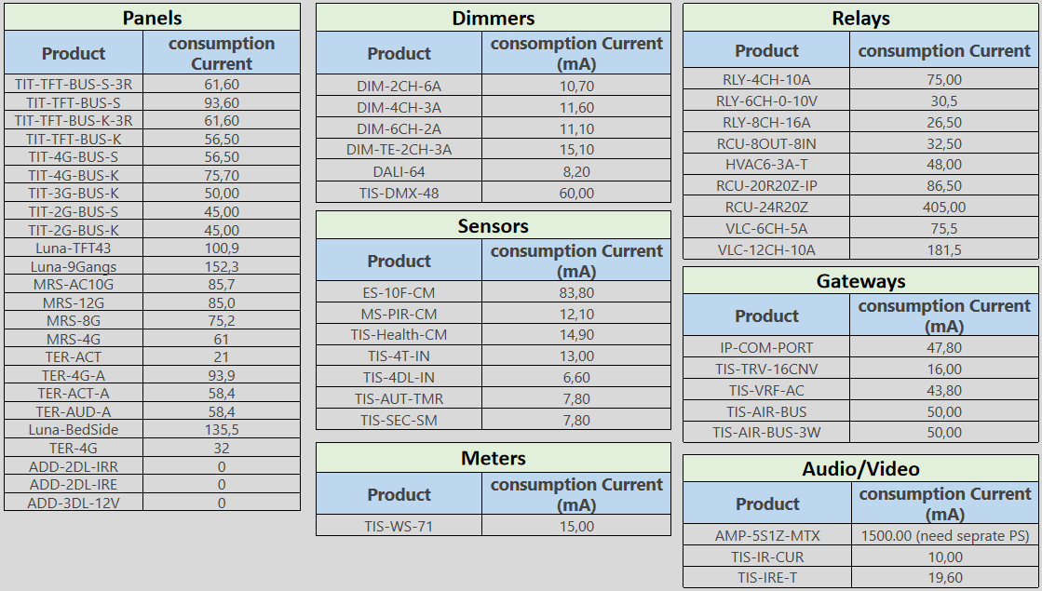1042x591 pixels.
Task: Select the DIM-2CH-6A product cell
Action: [x=399, y=86]
